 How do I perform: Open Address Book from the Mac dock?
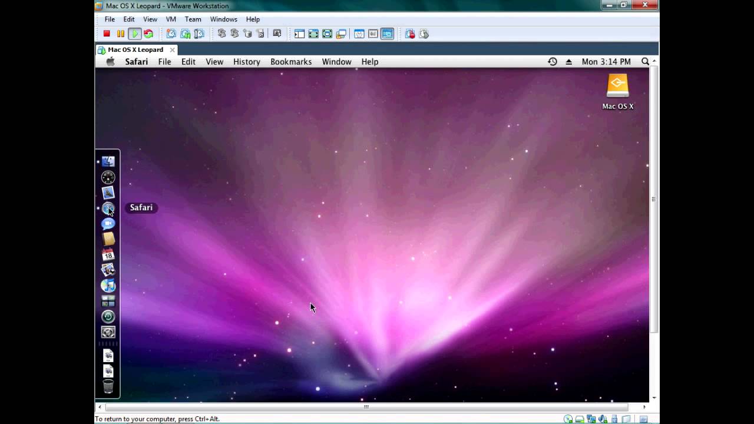108,239
